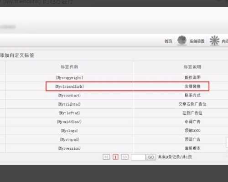Select the {My:logo} tag code
Screen dimensions: 228x182
pos(69,131)
